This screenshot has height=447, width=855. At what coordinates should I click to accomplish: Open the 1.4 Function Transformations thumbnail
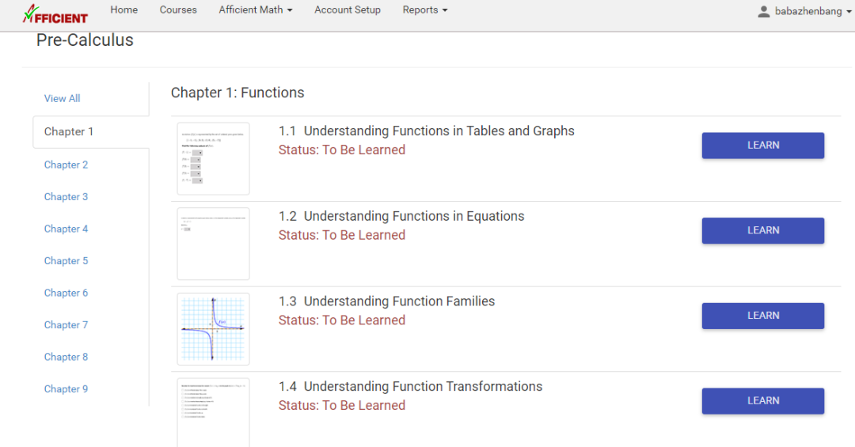[x=213, y=411]
